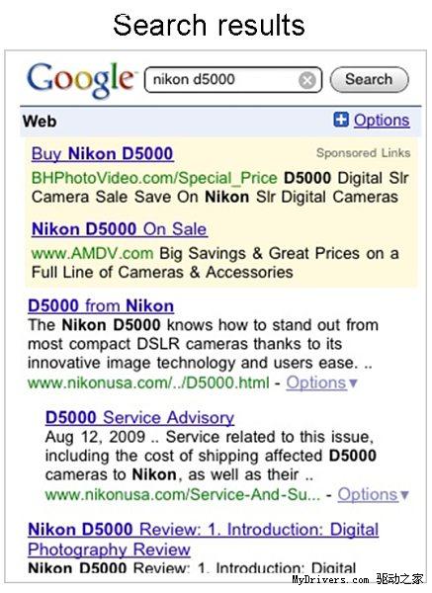Open Nikon D5000 Review Digital Photography Review link
432x593 pixels.
(203, 540)
